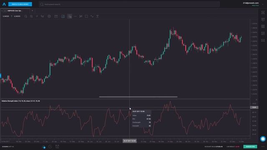Select the rectangle drawing tool
Viewport: 267px width, 150px height.
pyautogui.click(x=86, y=16)
